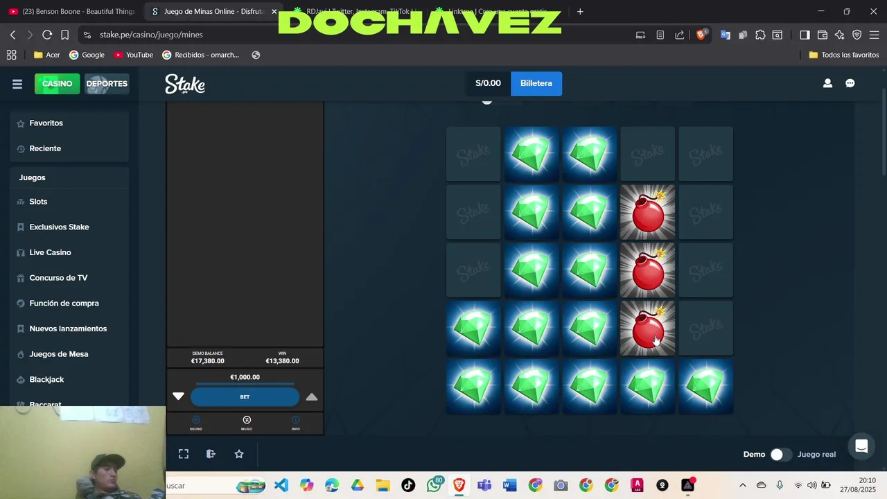Image resolution: width=887 pixels, height=499 pixels.
Task: Click the bottom-right gem tile
Action: click(x=705, y=386)
